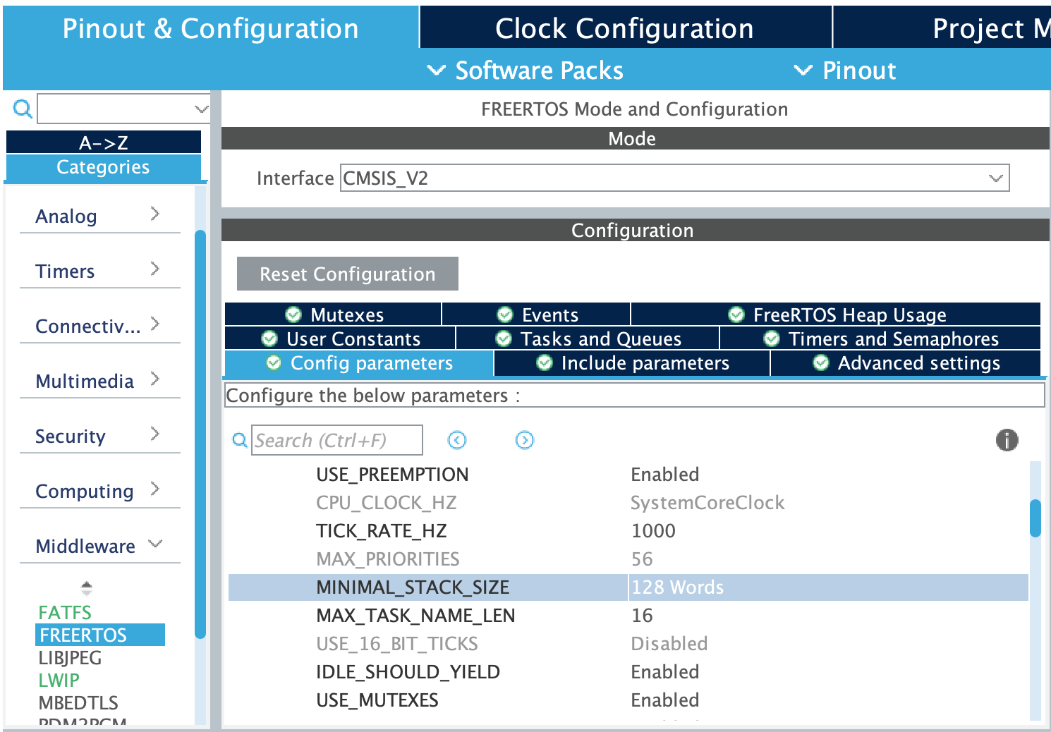Select LIBJPEG middleware
The width and height of the screenshot is (1051, 732).
pos(70,657)
